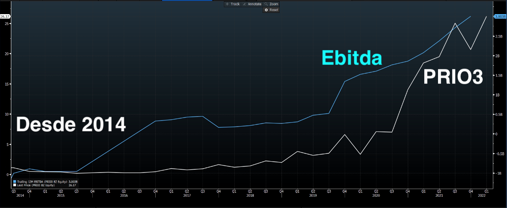Viewport: 507px width, 208px height.
Task: Click the 26.17 price flag on left axis
Action: click(x=5, y=17)
